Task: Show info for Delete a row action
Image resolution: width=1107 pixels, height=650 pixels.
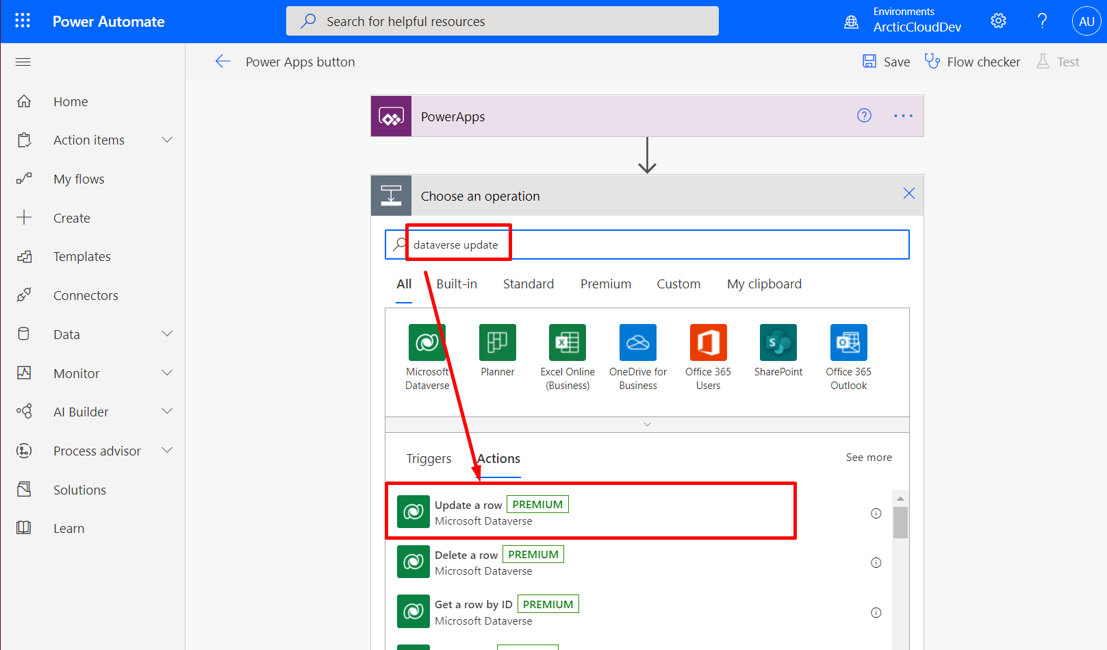Action: pyautogui.click(x=876, y=563)
